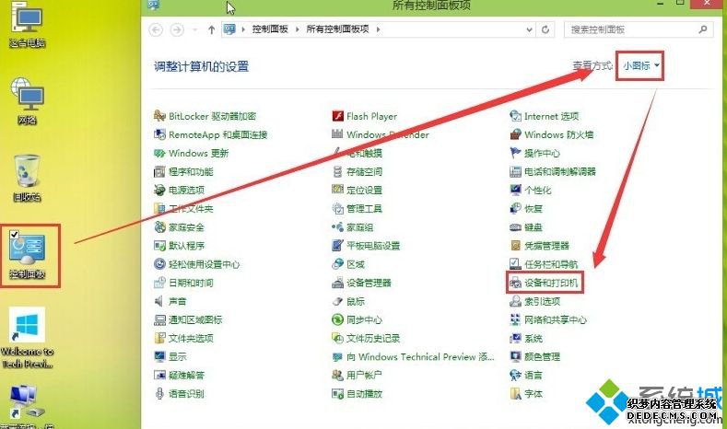Open 文件历史记录 link
This screenshot has height=429, width=727.
point(373,338)
